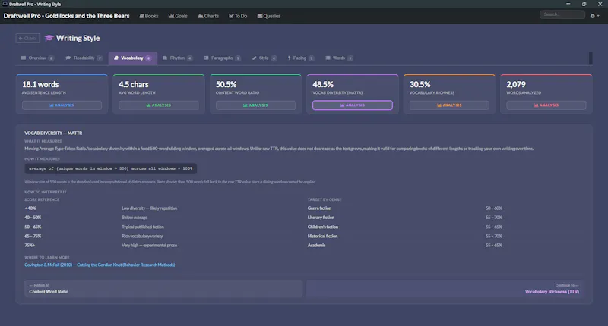The width and height of the screenshot is (608, 326).
Task: Click the Draftwell Pro window title bar icon
Action: pyautogui.click(x=5, y=4)
